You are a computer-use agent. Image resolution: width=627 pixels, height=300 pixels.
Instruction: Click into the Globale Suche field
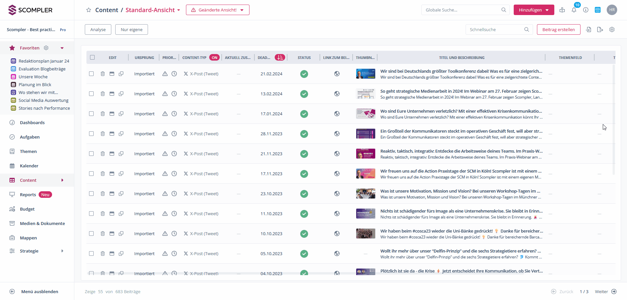tap(462, 10)
